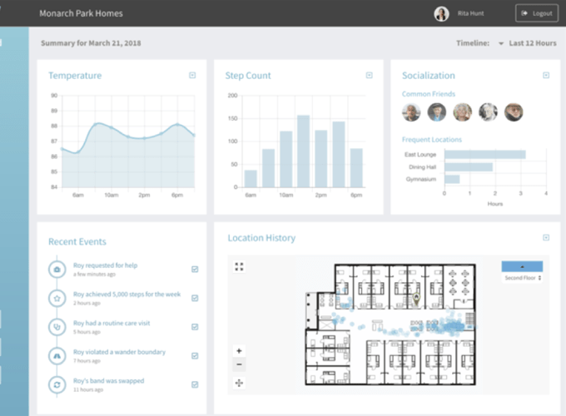Click the routine care visit stethoscope icon
This screenshot has height=416, width=566.
57,326
